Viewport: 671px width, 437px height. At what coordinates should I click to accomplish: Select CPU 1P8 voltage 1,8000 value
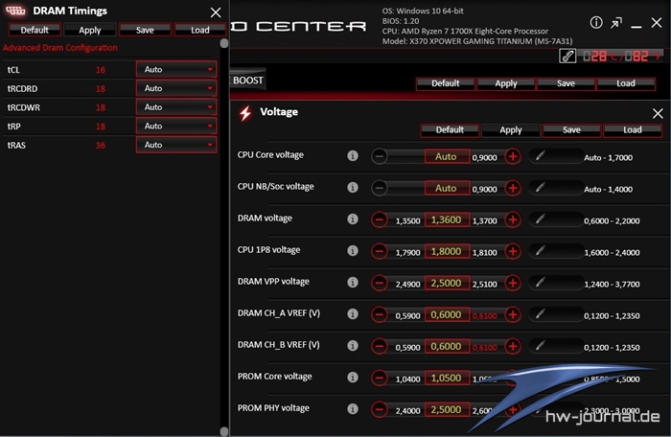(x=447, y=252)
